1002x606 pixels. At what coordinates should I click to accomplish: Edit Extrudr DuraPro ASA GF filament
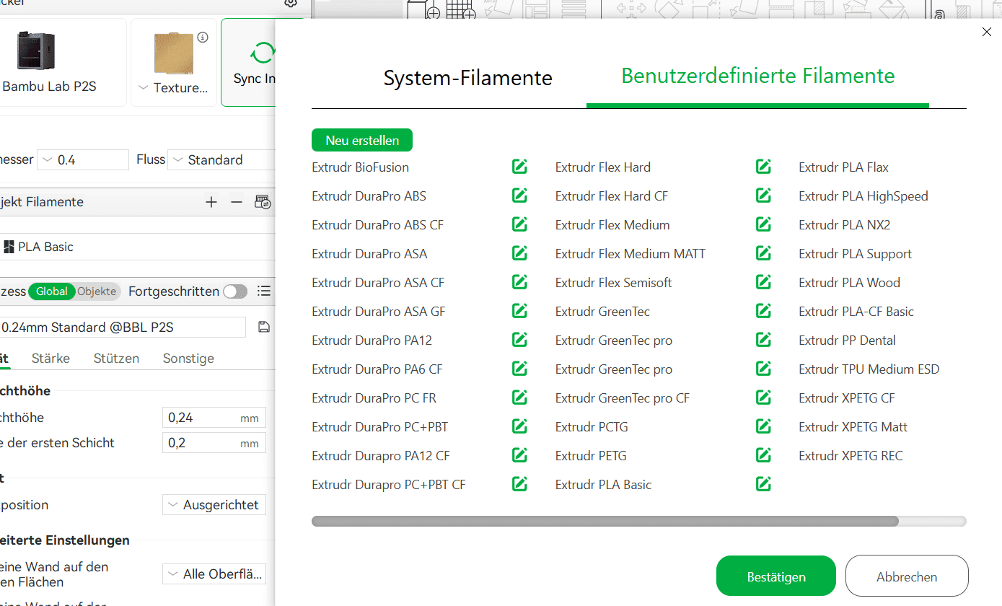click(x=519, y=311)
